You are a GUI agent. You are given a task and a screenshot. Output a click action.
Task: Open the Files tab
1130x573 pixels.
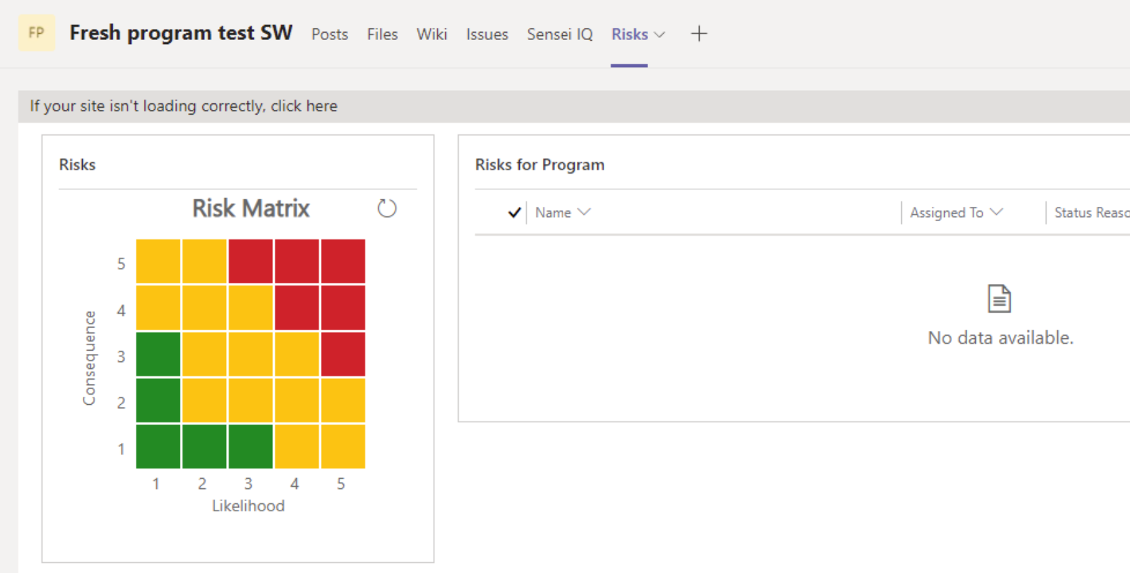click(x=382, y=35)
